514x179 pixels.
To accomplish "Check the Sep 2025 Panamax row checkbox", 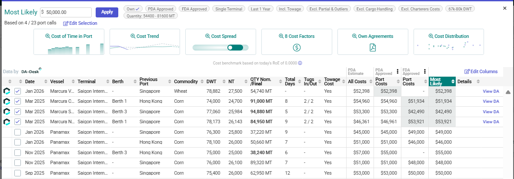I will (17, 172).
